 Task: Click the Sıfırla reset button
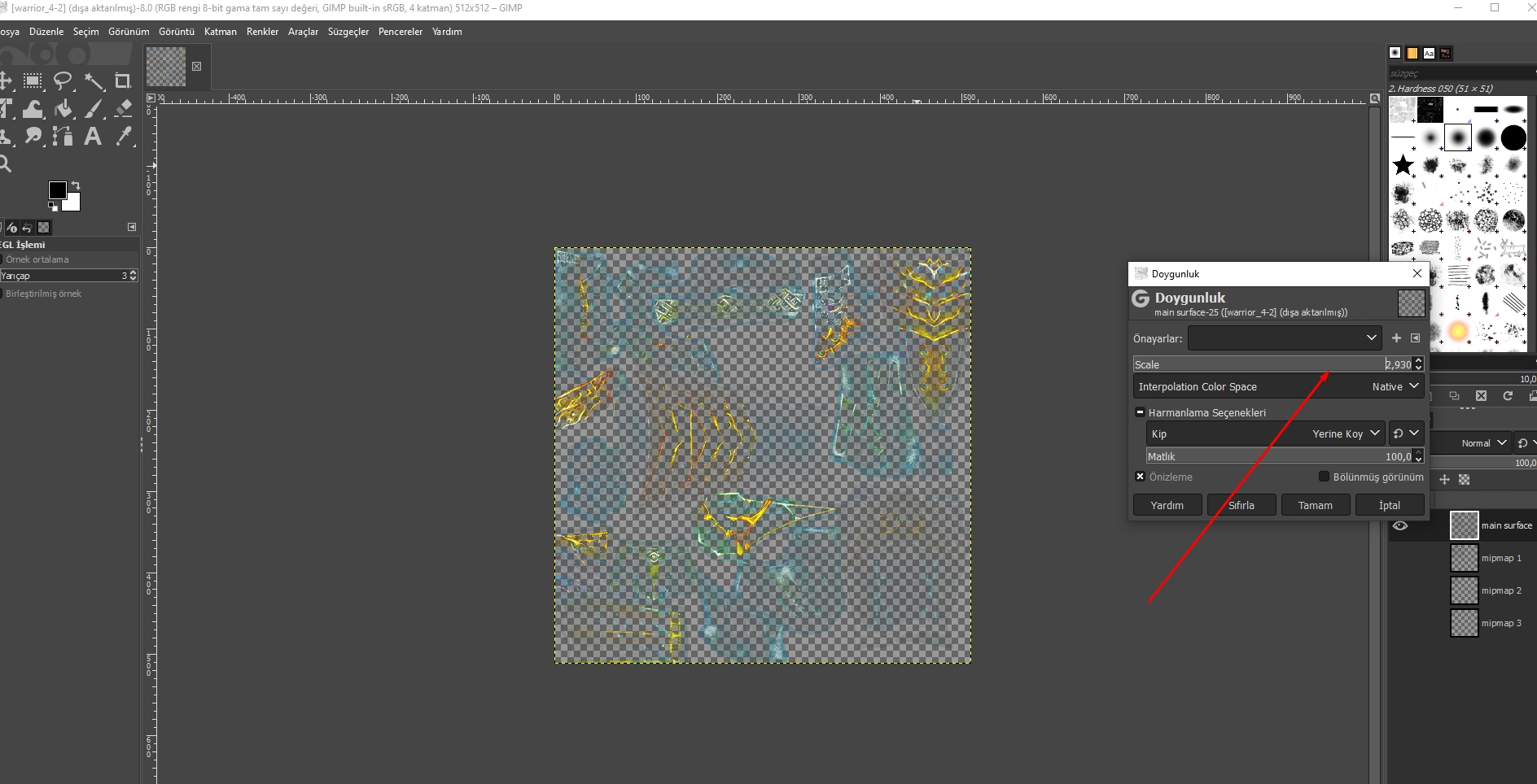click(1241, 505)
